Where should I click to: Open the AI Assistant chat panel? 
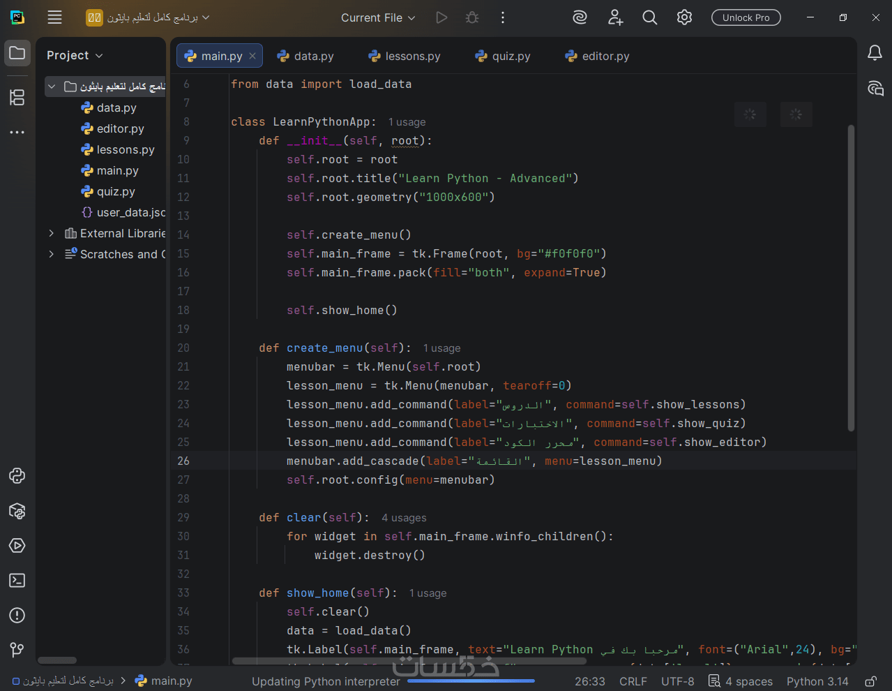[875, 88]
